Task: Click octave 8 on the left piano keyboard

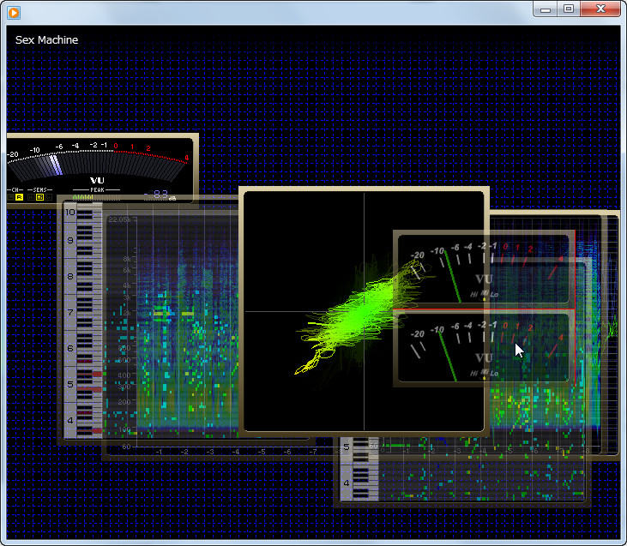Action: click(x=70, y=276)
